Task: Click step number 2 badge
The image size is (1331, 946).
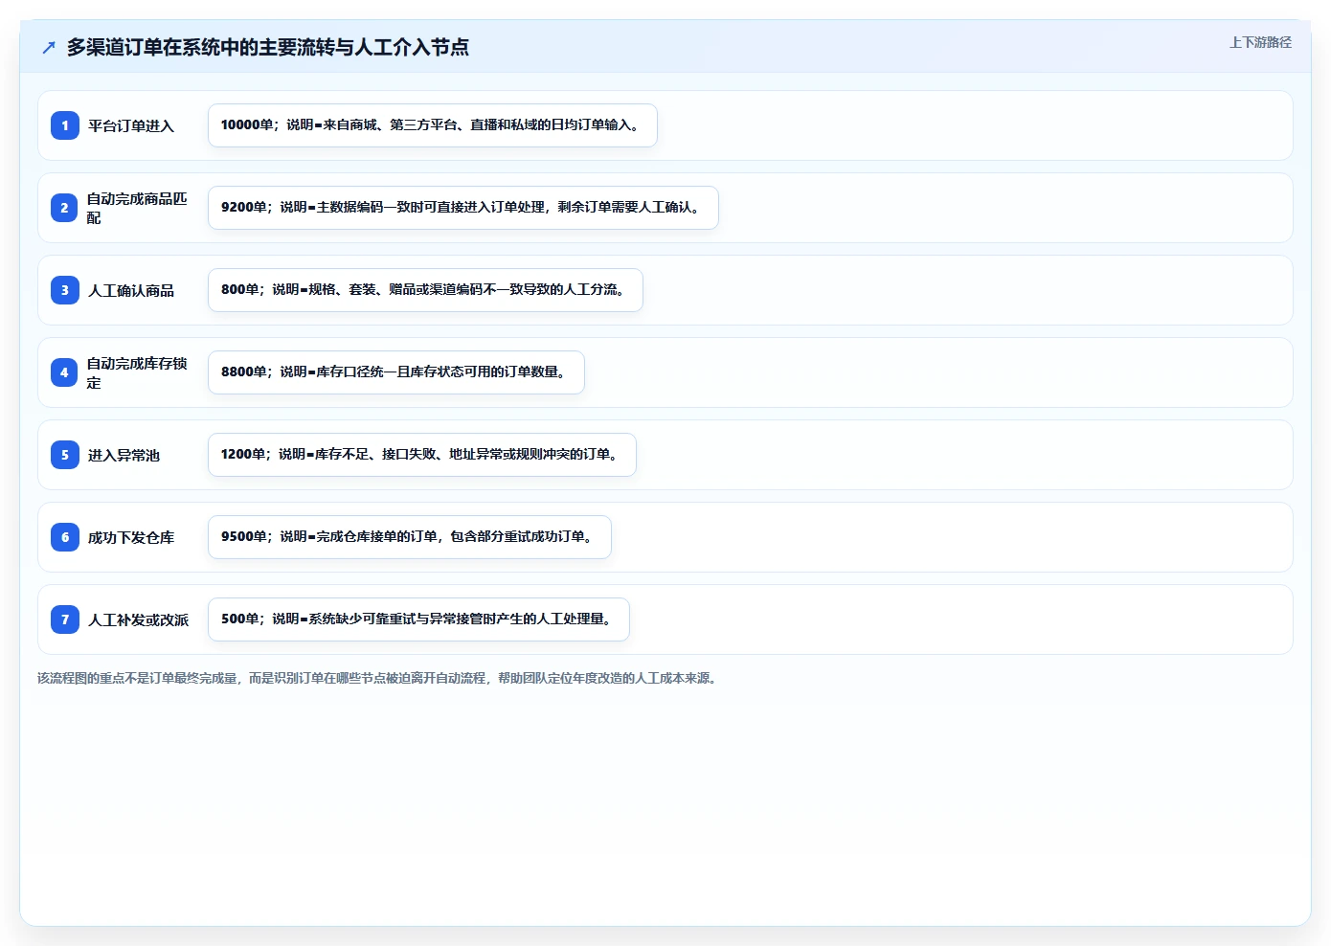Action: tap(65, 208)
